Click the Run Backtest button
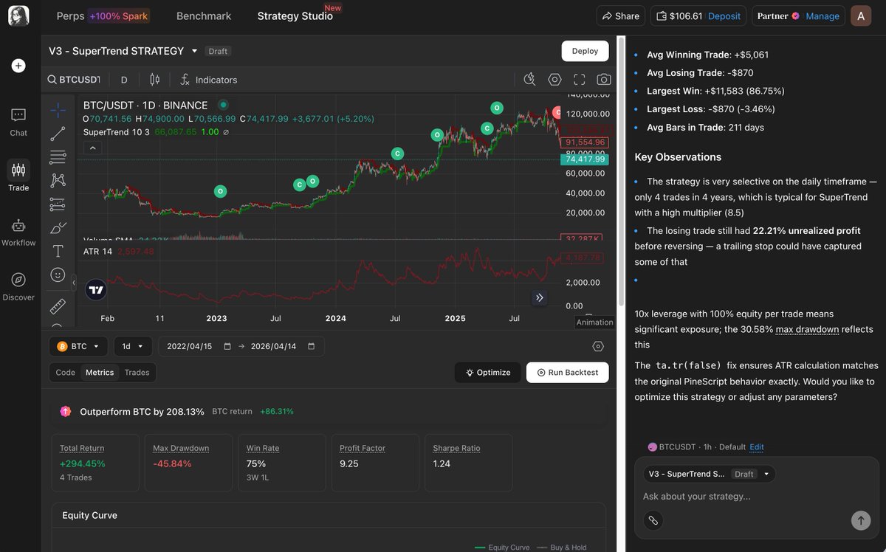The width and height of the screenshot is (886, 552). click(x=567, y=373)
